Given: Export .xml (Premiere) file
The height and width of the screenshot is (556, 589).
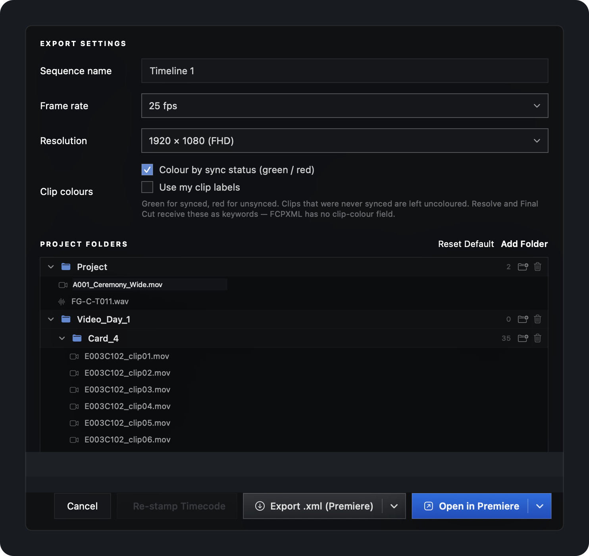Looking at the screenshot, I should (313, 506).
